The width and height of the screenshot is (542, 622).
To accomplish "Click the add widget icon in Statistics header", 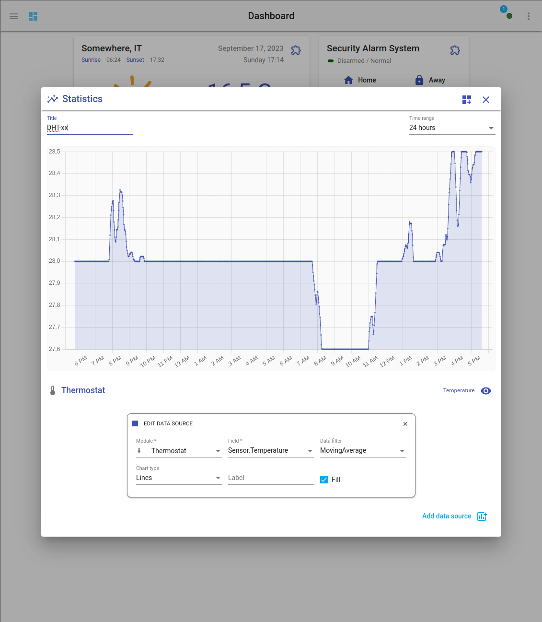I will click(x=467, y=100).
